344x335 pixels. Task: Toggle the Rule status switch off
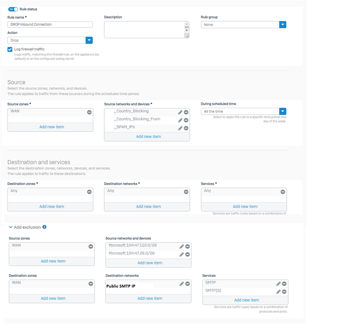[13, 9]
